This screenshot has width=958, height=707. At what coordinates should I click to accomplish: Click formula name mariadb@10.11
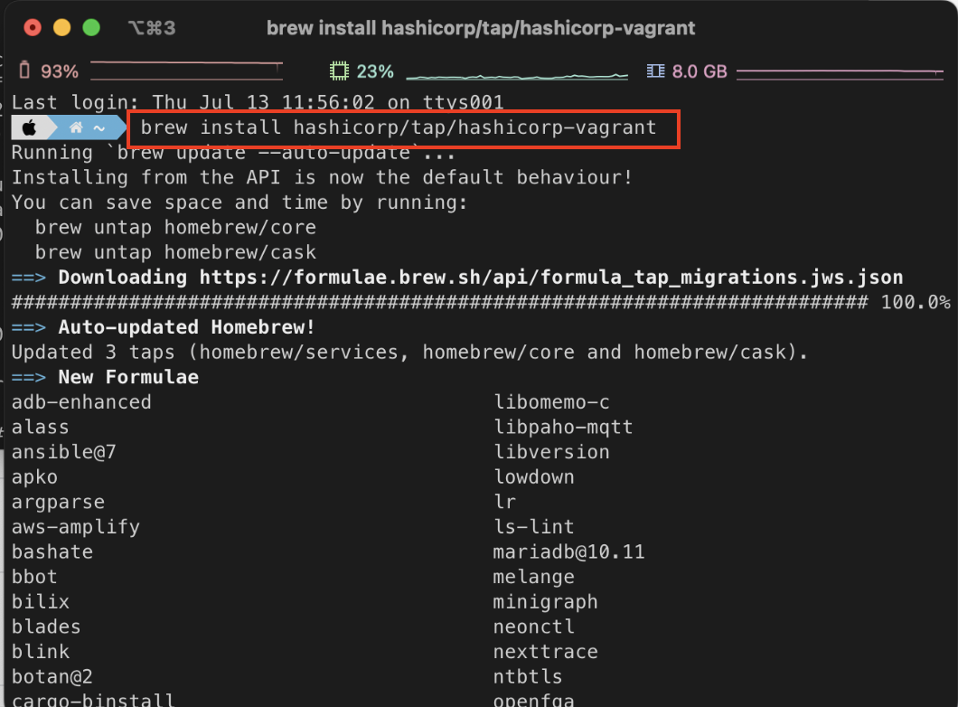568,551
